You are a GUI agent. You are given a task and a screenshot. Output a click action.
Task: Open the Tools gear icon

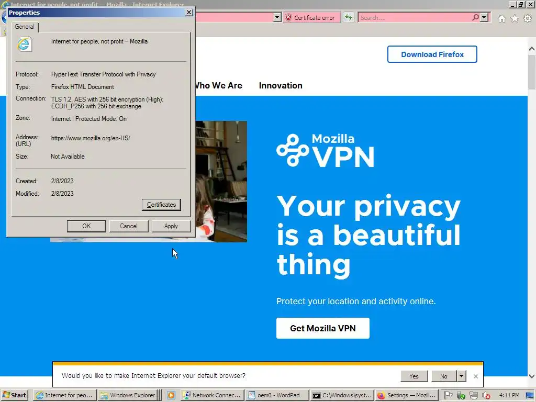[528, 18]
